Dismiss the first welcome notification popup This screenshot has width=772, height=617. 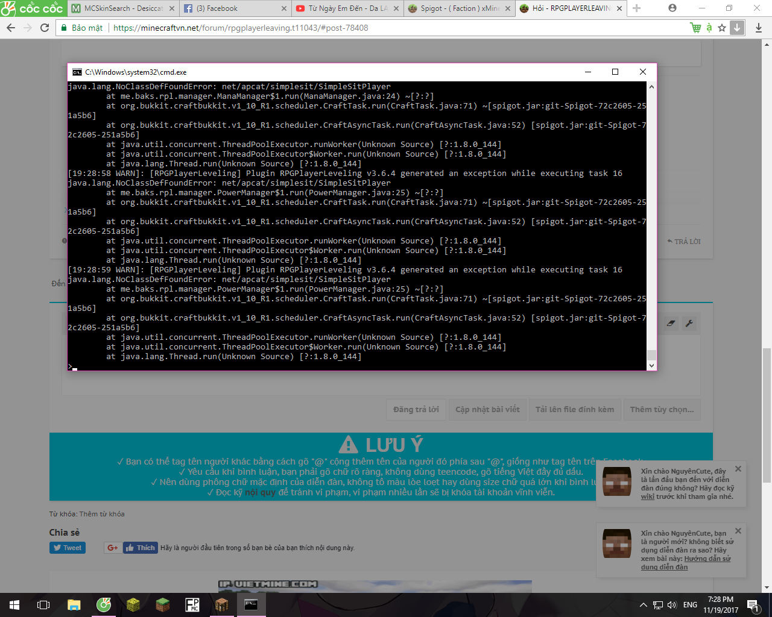pos(738,469)
